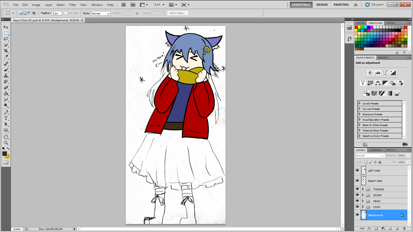Select the Ellipse shape tool

[x=6, y=130]
